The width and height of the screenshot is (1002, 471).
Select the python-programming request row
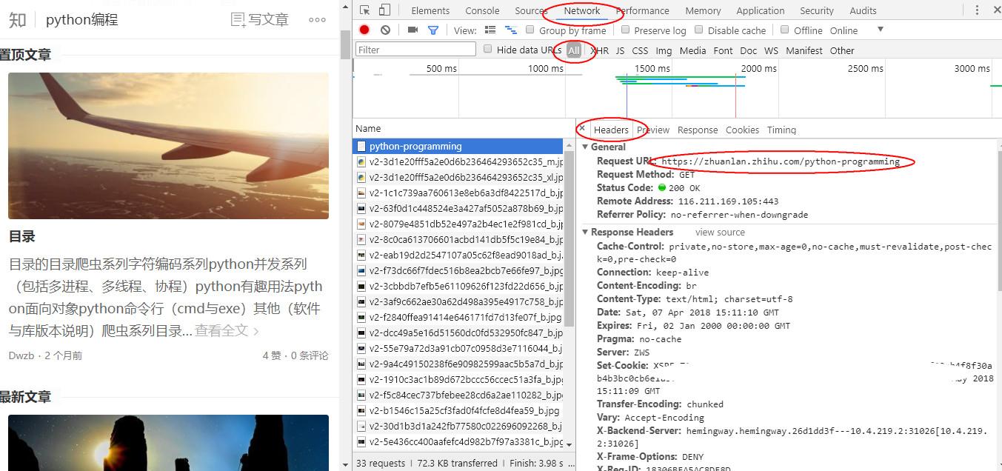458,146
